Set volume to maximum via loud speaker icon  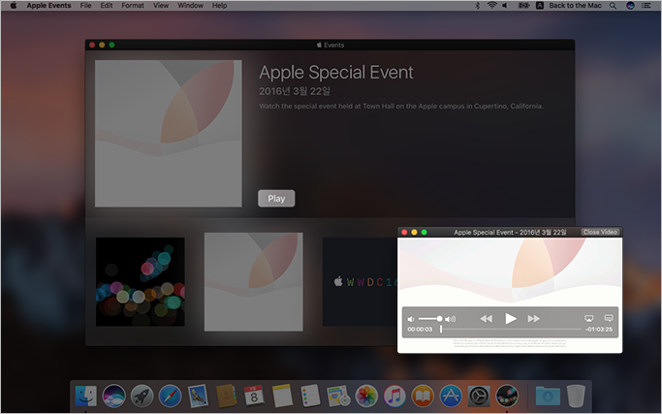[450, 319]
